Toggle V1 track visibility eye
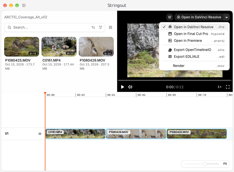The image size is (234, 172). click(x=40, y=134)
